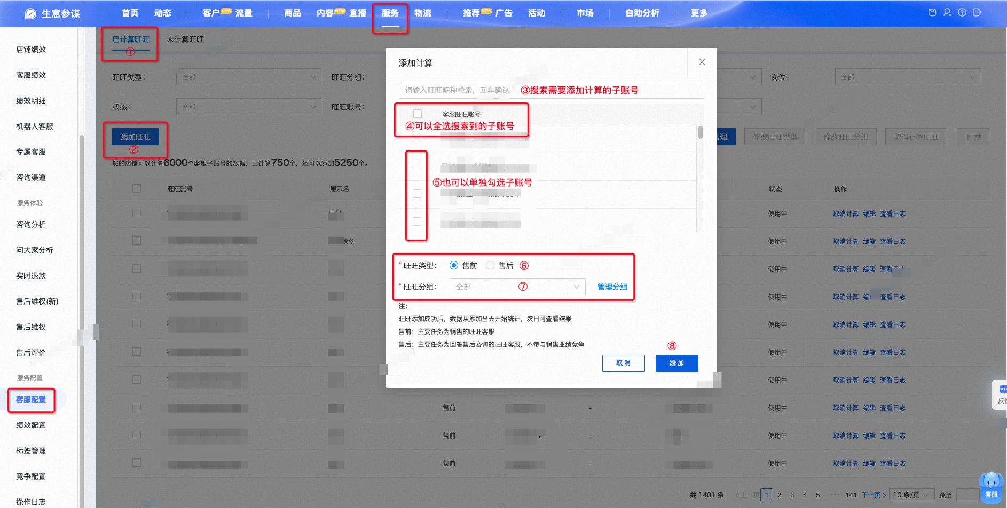The image size is (1007, 508).
Task: Open 绩效配置 in the sidebar
Action: (x=31, y=425)
